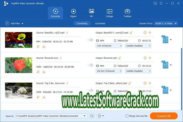Open the Converter tab

coord(55,13)
